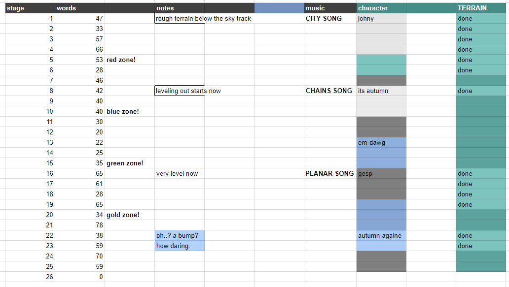Select the blue 'em-dawg' cell
Screen dimensions: 509x287
click(x=381, y=143)
